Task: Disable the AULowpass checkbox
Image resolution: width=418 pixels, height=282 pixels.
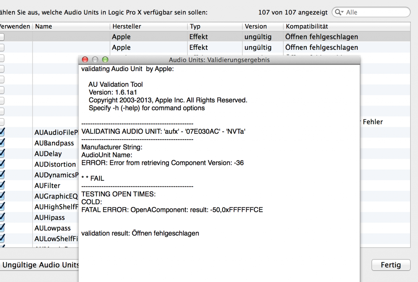Action: (x=2, y=228)
